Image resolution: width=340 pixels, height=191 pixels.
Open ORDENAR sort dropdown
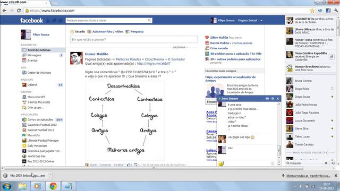pyautogui.click(x=180, y=47)
